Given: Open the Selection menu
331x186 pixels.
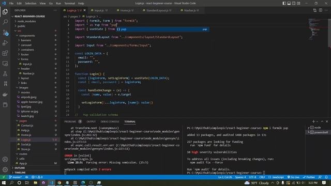Looking at the screenshot, I should (31, 4).
